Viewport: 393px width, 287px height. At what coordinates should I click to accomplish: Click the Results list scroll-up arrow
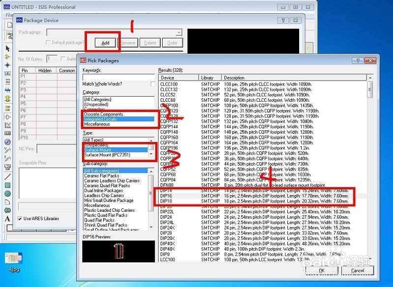click(370, 78)
